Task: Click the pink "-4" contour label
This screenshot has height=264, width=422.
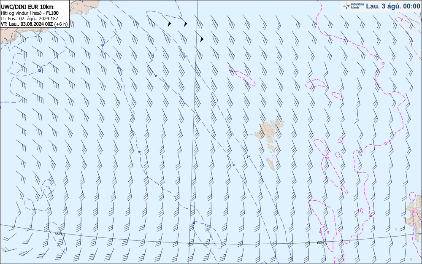Action: point(231,71)
